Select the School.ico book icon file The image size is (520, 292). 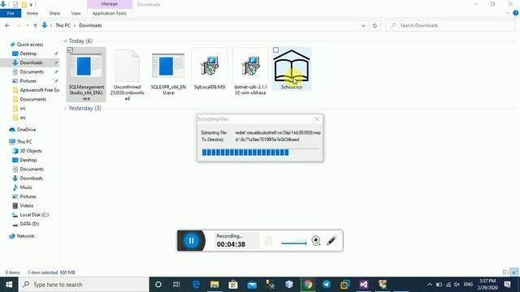[x=292, y=69]
